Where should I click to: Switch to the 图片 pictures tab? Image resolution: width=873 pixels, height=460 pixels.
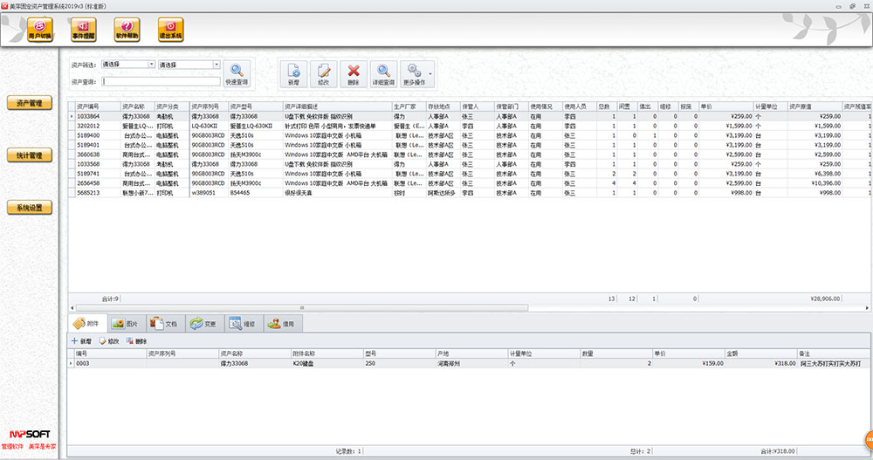[126, 324]
